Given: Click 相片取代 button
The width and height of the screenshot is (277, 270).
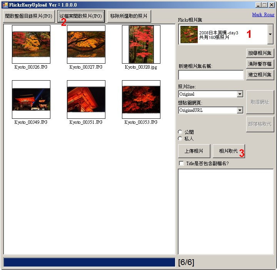Looking at the screenshot, I should pos(229,151).
